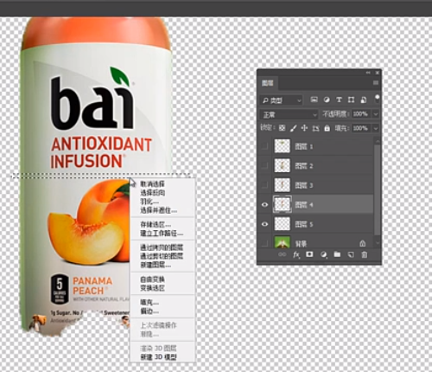Viewport: 432px width, 372px height.
Task: Click lock image pixels brush icon
Action: point(293,128)
